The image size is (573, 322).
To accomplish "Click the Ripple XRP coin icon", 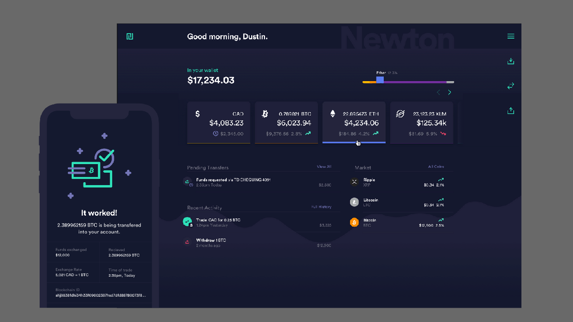I will click(x=354, y=182).
